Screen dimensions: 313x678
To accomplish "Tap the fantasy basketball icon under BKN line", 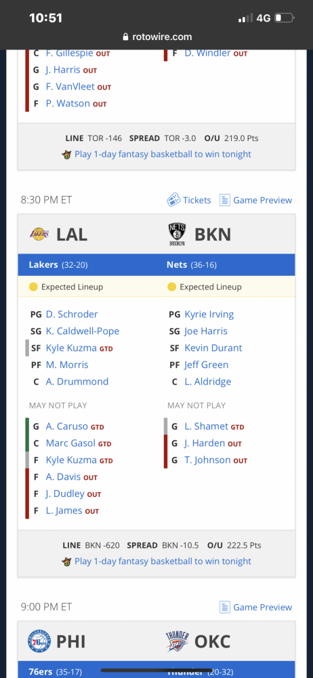I will pos(67,561).
